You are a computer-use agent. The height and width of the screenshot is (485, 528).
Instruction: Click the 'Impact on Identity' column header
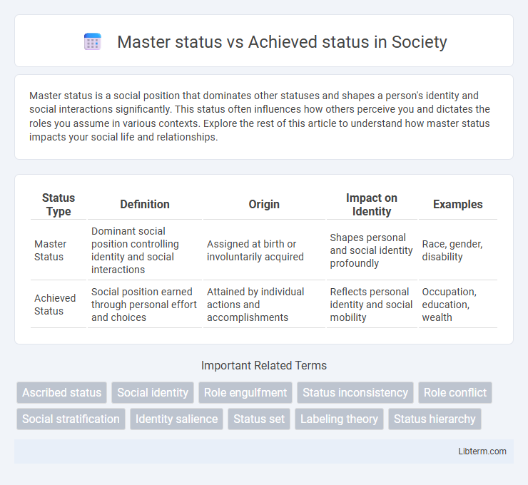(x=372, y=204)
